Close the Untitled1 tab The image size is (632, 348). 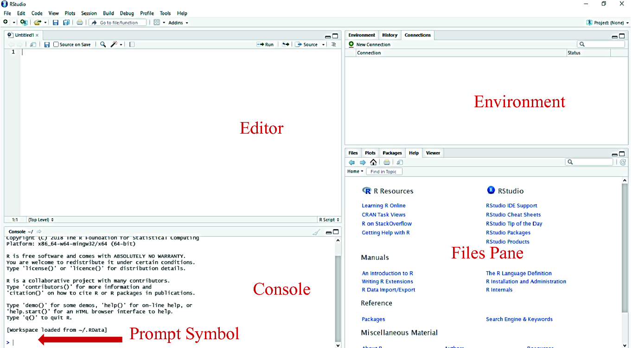pos(37,35)
